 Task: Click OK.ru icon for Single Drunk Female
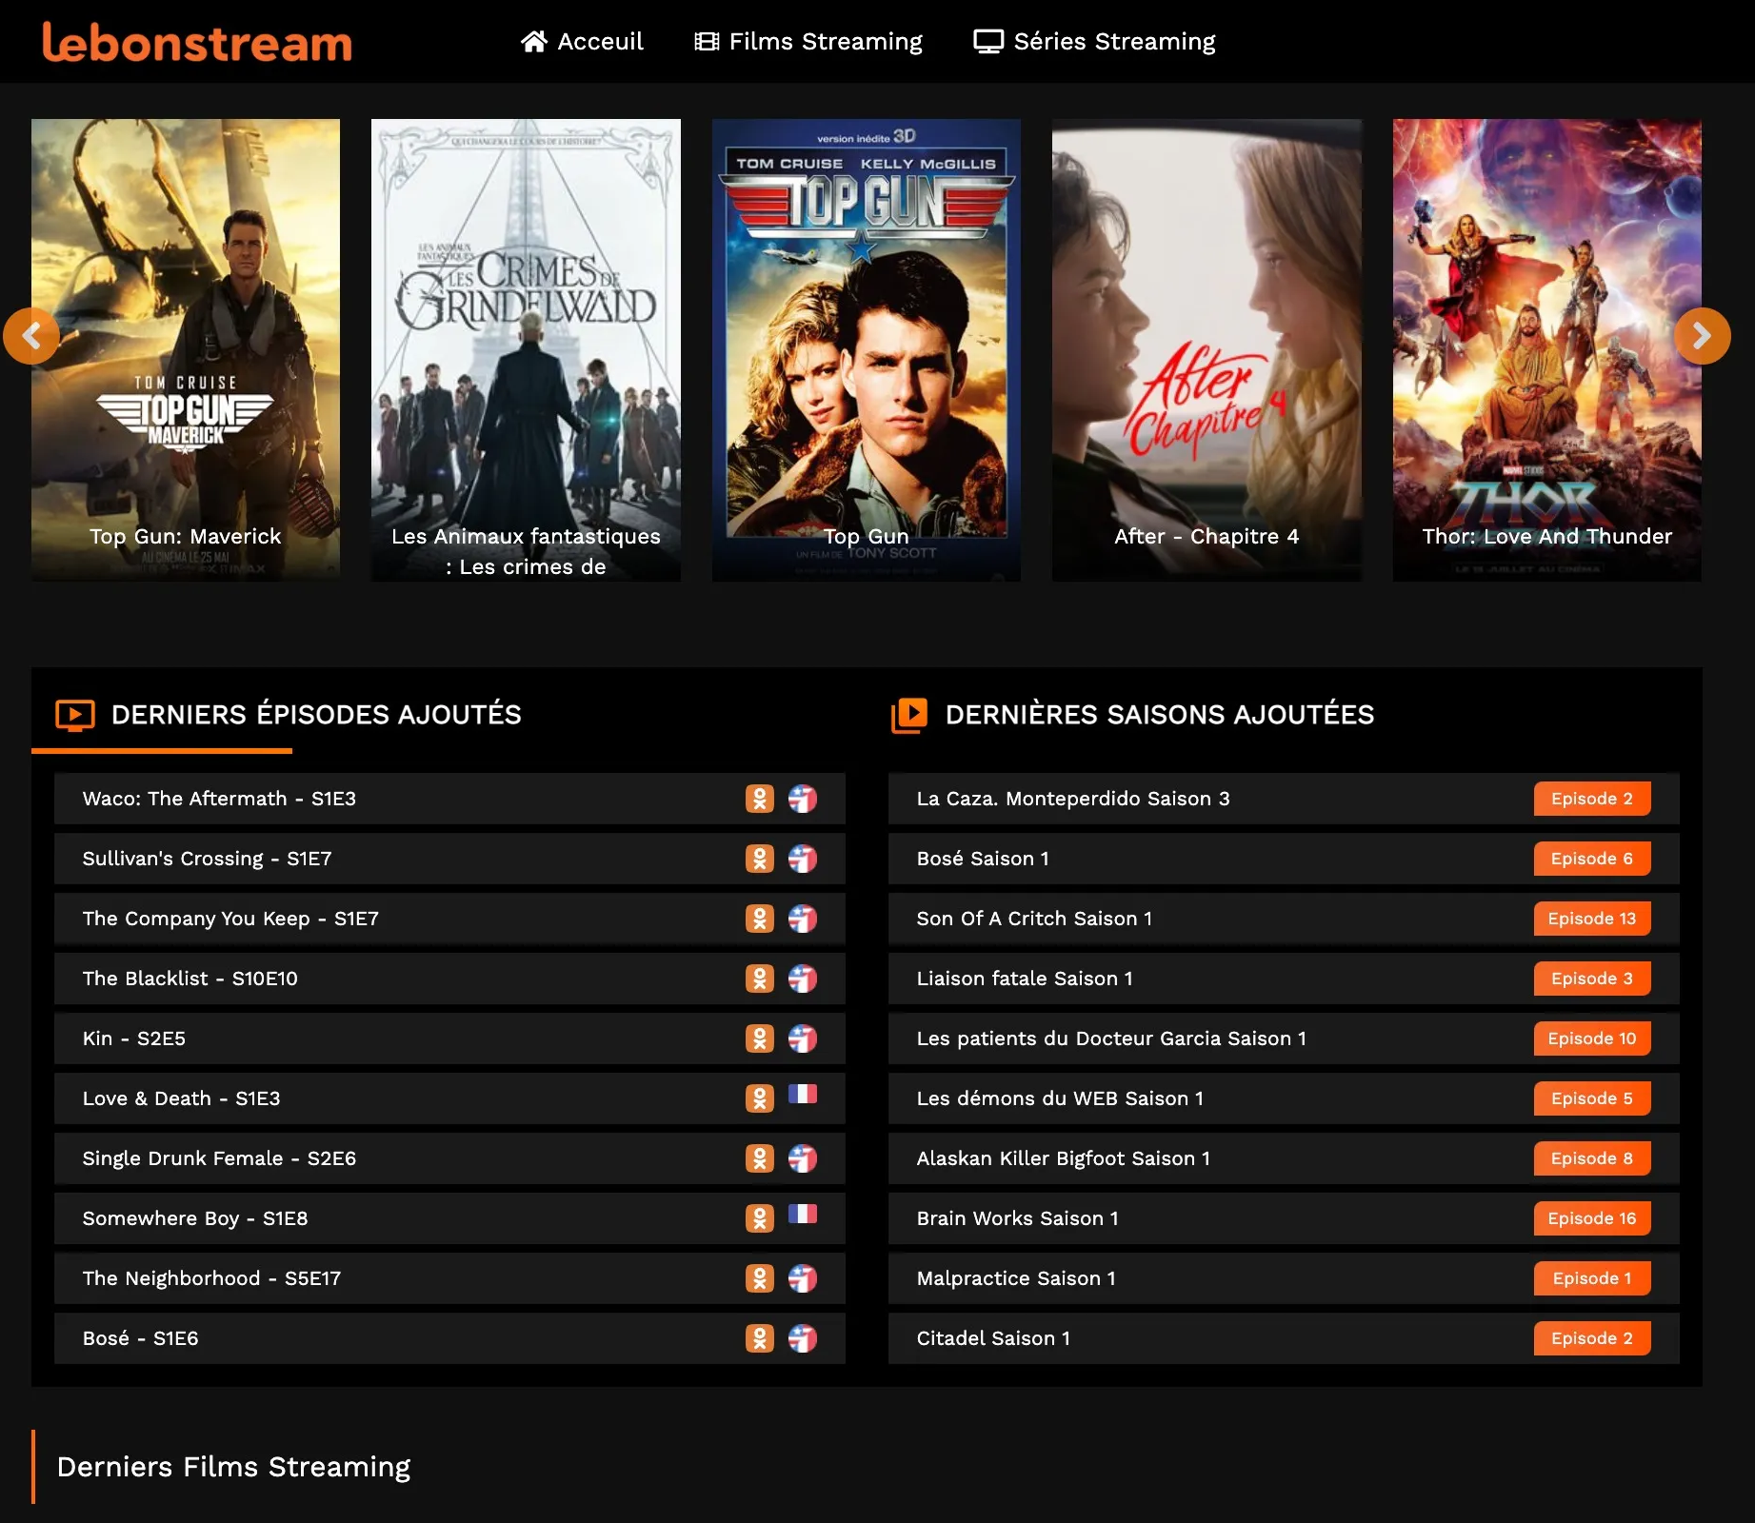pyautogui.click(x=760, y=1158)
